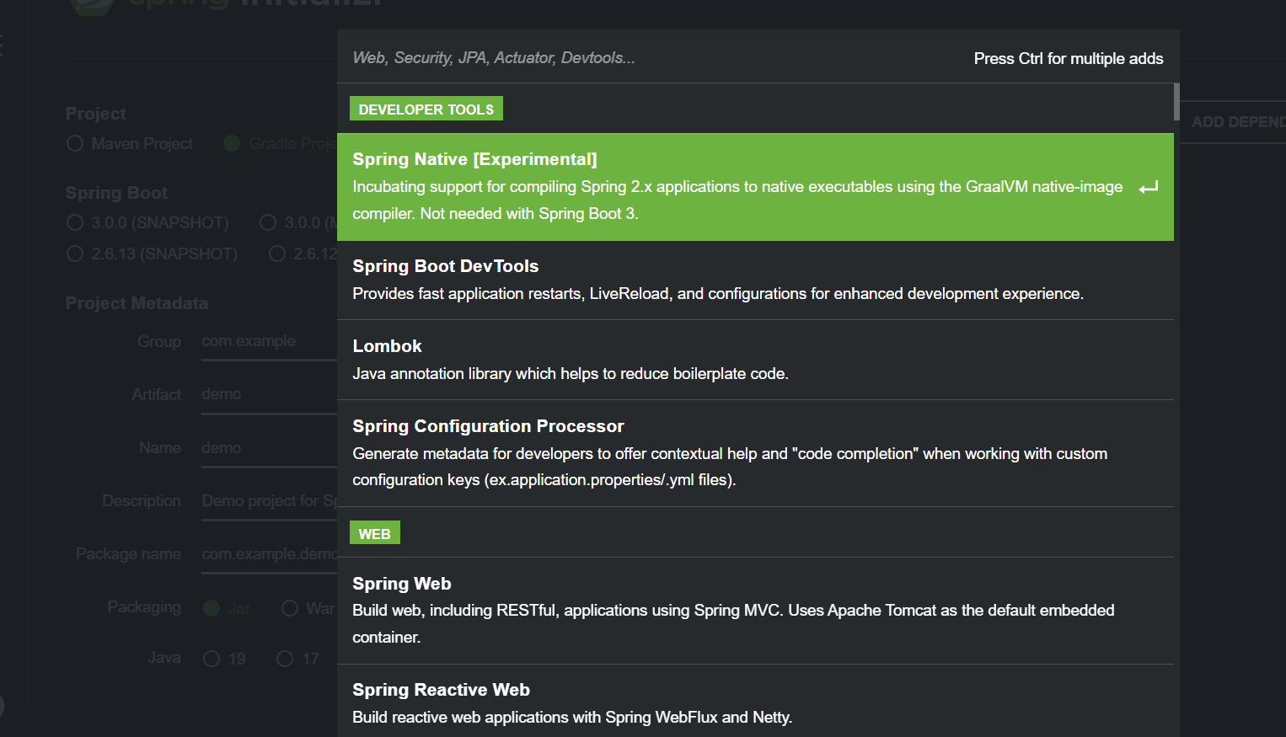Screen dimensions: 1286x737
Task: Select Spring Reactive Web dependency
Action: pyautogui.click(x=755, y=702)
